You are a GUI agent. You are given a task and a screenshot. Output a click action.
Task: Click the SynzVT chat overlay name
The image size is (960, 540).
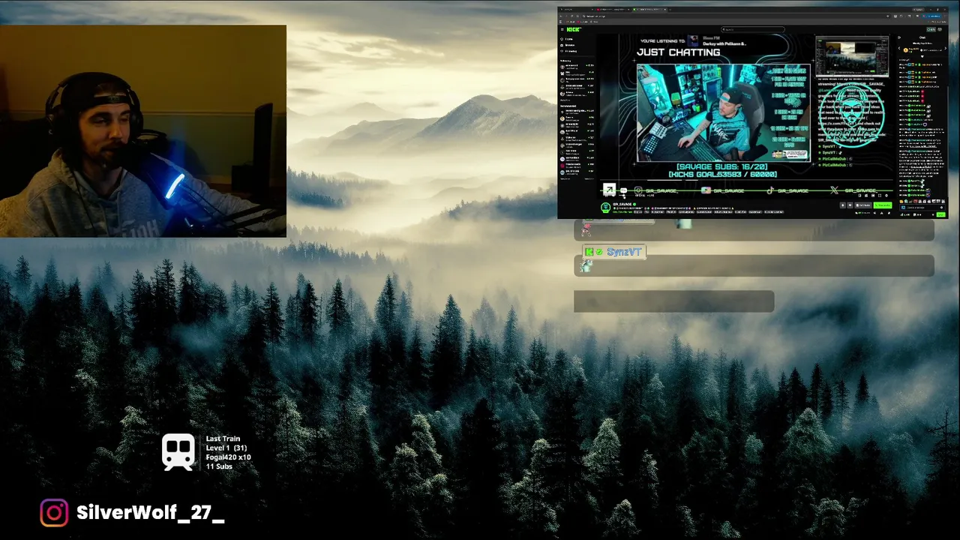coord(623,252)
